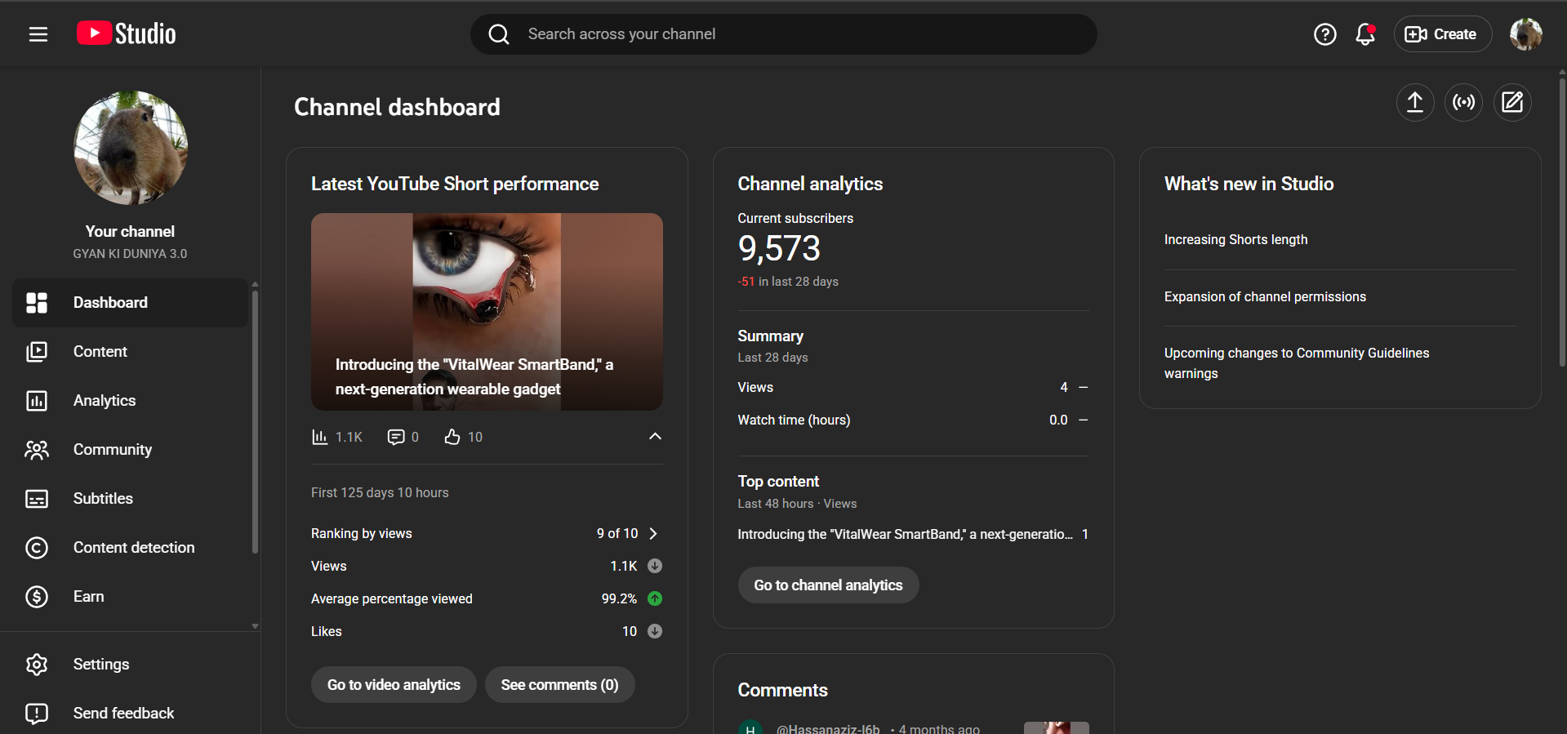Click the Go live broadcast icon

[x=1463, y=102]
